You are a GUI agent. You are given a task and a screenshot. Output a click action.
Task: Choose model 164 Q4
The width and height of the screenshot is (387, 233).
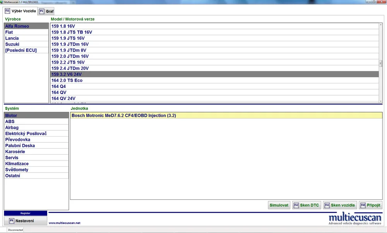(x=214, y=86)
